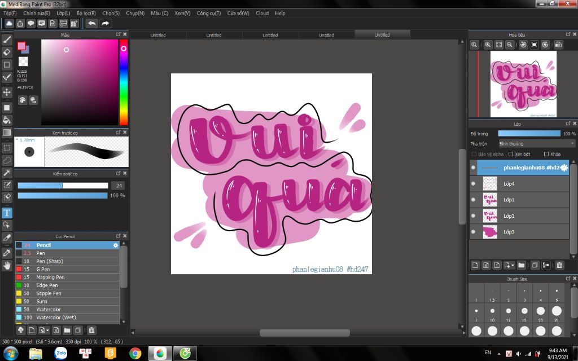Screen dimensions: 578x361
Task: Check the Xén bớt option
Action: click(x=511, y=154)
